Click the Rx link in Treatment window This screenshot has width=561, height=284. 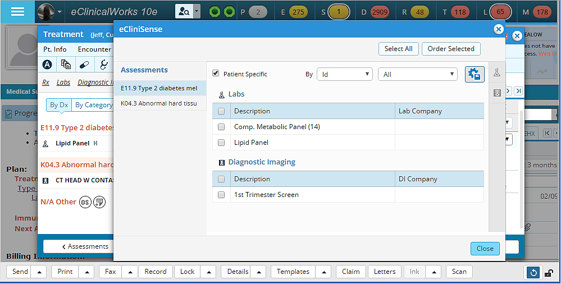(x=46, y=83)
